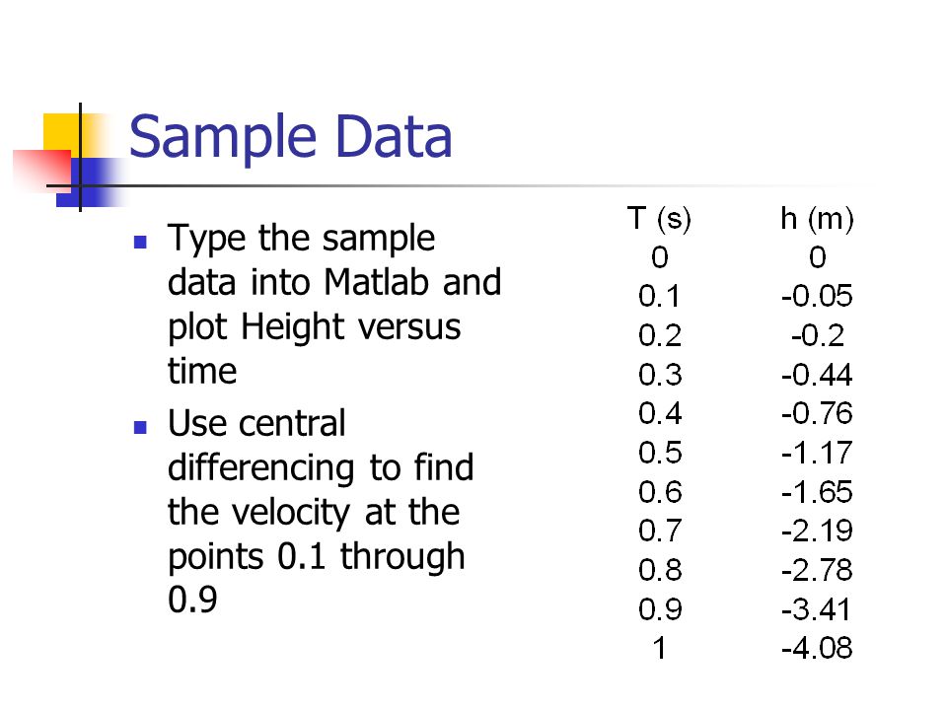947x710 pixels.
Task: Click the second blue bullet marker
Action: click(140, 428)
